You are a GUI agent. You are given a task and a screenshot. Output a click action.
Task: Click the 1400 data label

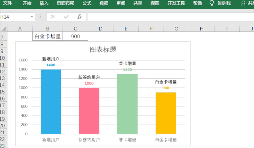coord(51,65)
